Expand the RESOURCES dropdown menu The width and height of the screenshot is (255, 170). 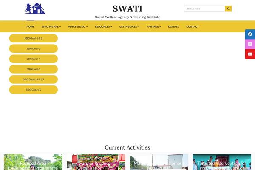pos(103,26)
